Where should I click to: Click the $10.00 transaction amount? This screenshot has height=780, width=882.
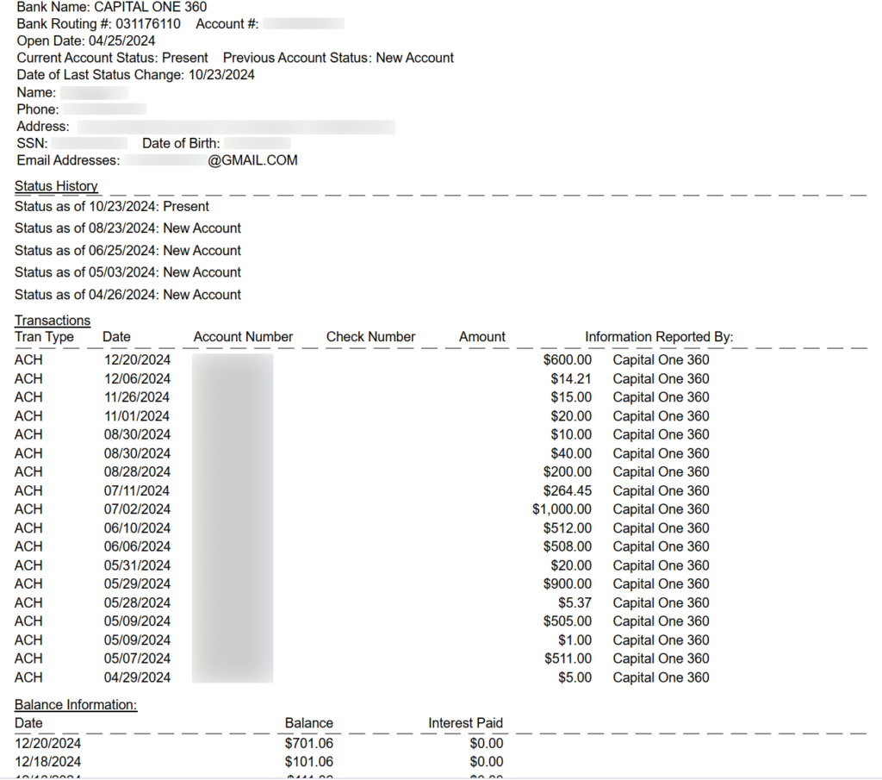coord(571,435)
